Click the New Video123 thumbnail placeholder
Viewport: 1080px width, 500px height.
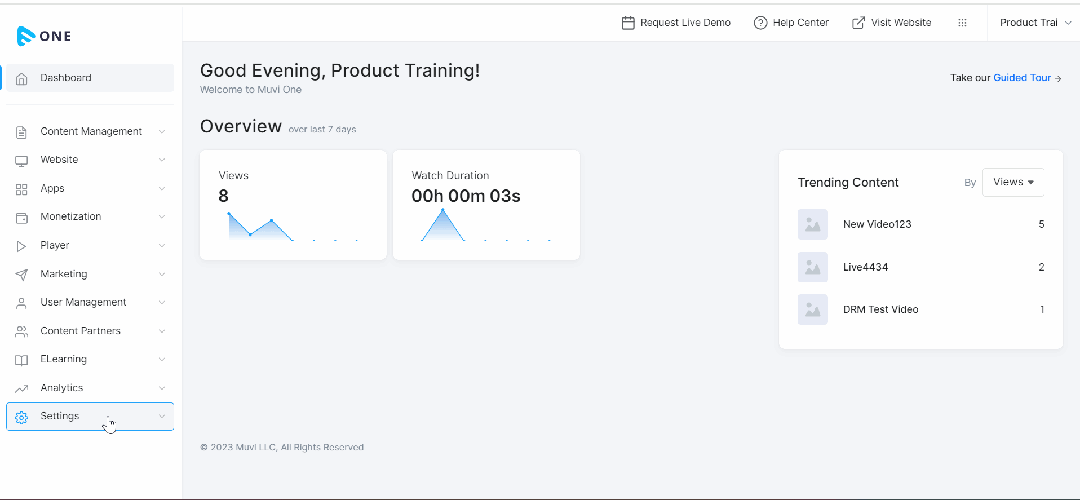pyautogui.click(x=812, y=224)
